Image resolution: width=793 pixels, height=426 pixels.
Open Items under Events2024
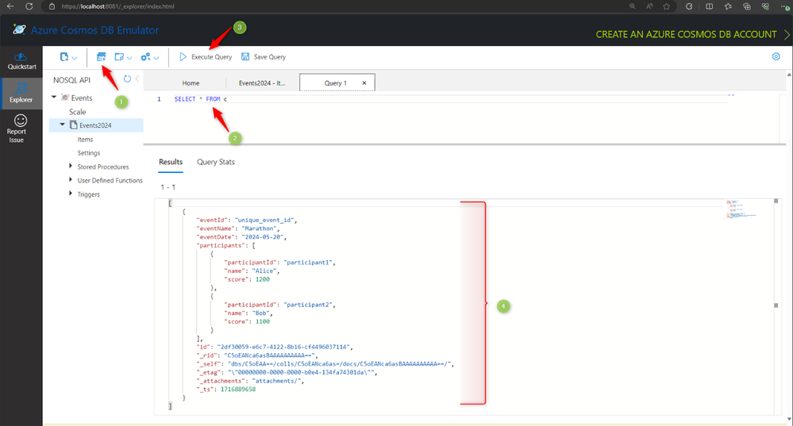(85, 140)
